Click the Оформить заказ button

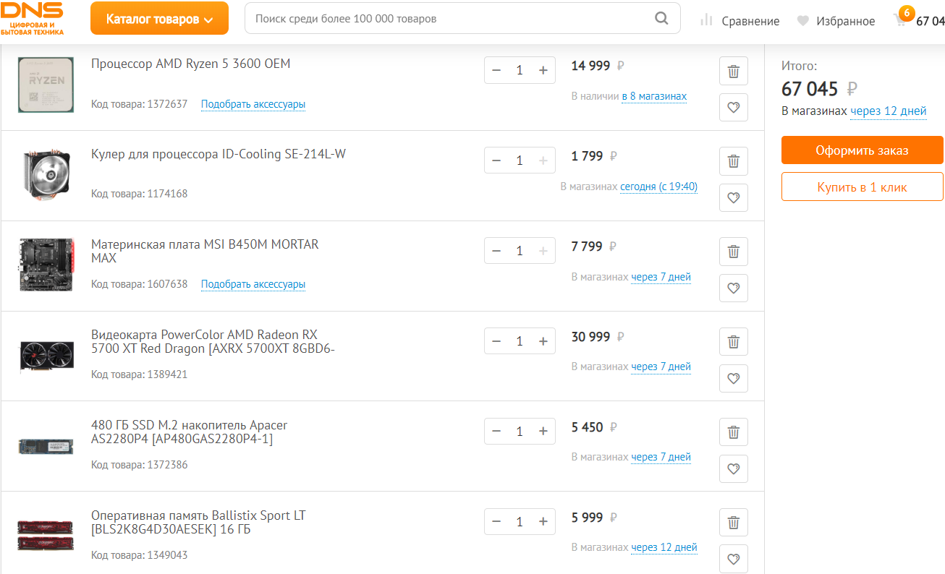(863, 150)
